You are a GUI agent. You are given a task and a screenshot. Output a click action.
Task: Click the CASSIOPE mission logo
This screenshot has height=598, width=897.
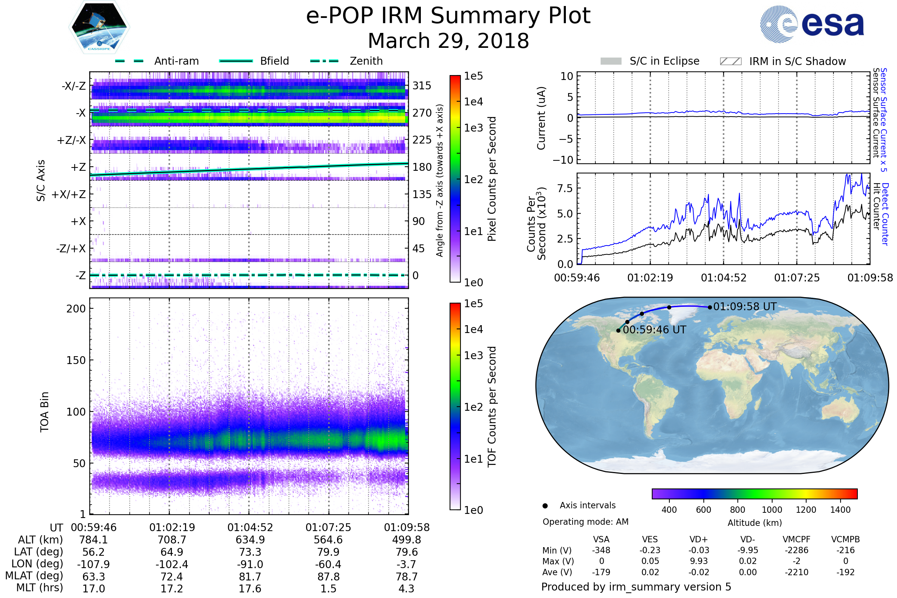99,27
